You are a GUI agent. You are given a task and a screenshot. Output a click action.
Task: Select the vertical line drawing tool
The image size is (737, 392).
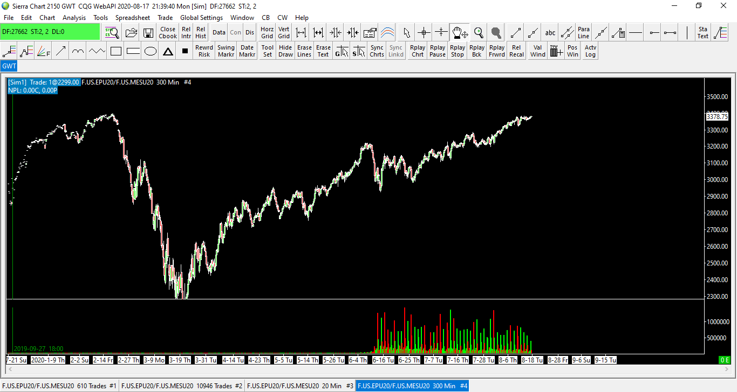(687, 32)
